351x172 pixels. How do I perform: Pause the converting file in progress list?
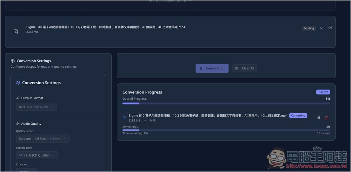pyautogui.click(x=319, y=118)
